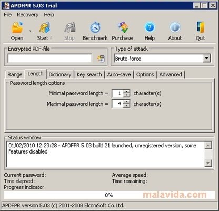Open the Help menu in the menu bar
Viewport: 219px width, 211px height.
click(49, 15)
